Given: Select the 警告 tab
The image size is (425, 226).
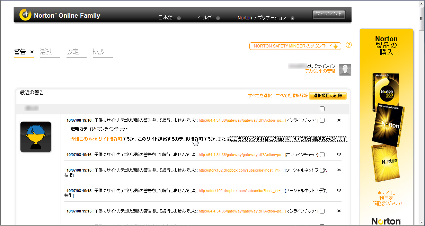Looking at the screenshot, I should (24, 52).
